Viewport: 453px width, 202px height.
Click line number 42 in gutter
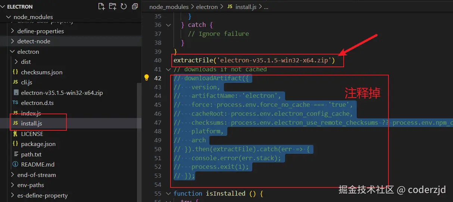[157, 78]
